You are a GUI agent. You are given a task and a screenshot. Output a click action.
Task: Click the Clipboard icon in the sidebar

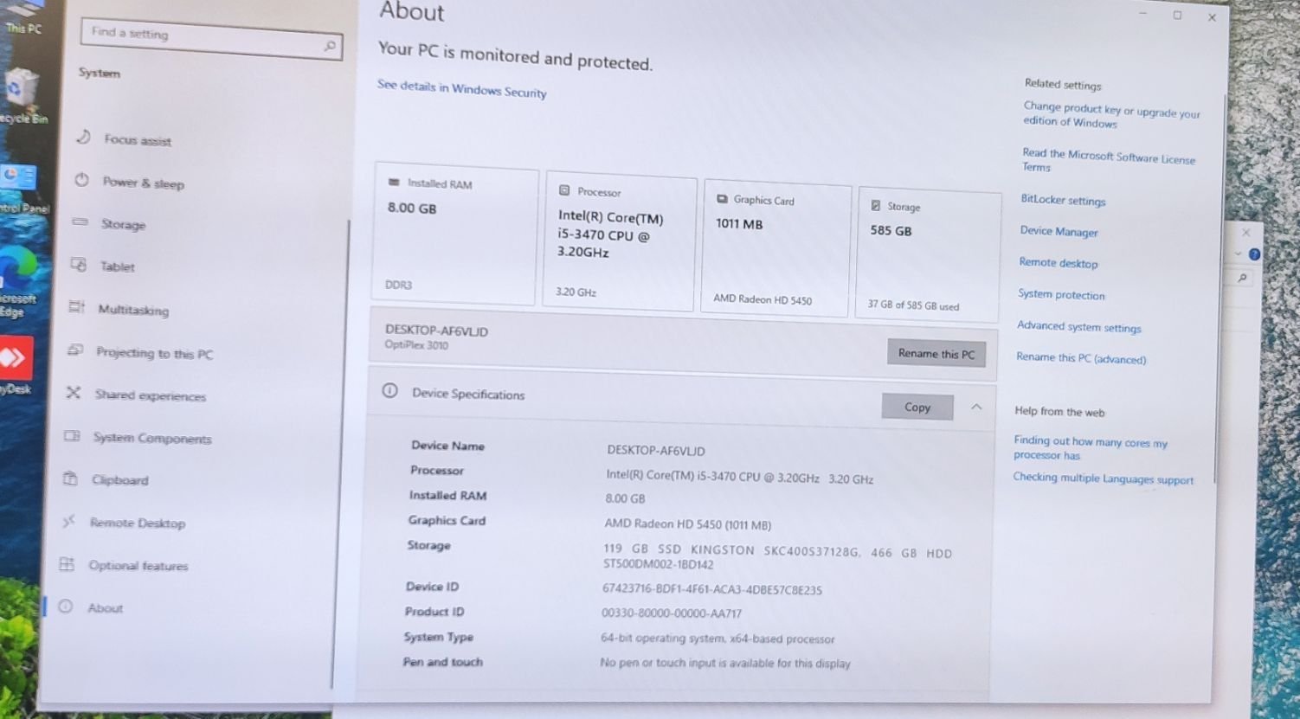[70, 478]
